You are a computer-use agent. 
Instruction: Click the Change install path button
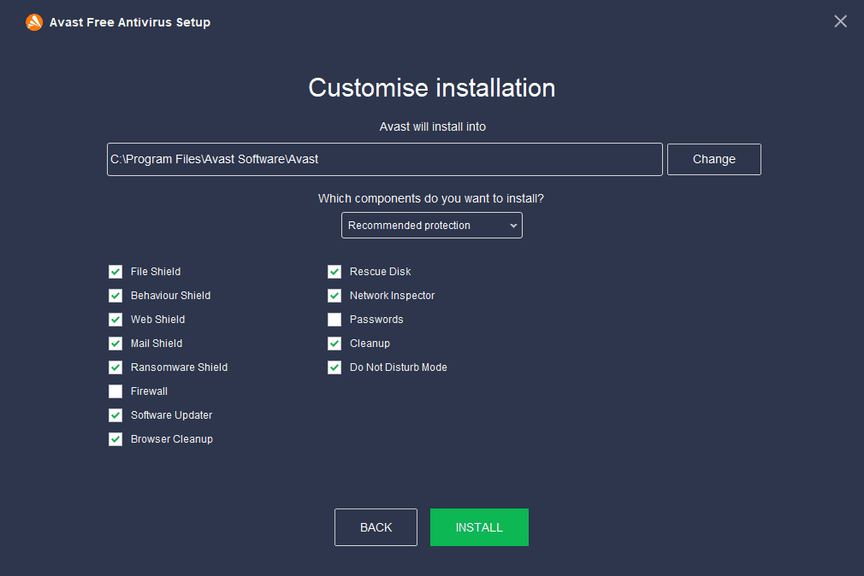pyautogui.click(x=714, y=159)
